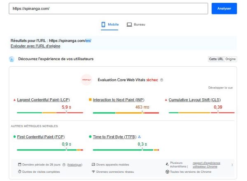Screen dimensions: 247x181
Task: Click the 0,9 s FCP value
Action: [66, 144]
